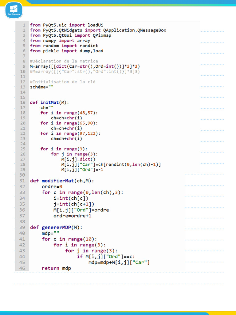Viewport: 236px width, 315px height.
Task: Click QPixmap in the QtGui import
Action: click(x=102, y=35)
